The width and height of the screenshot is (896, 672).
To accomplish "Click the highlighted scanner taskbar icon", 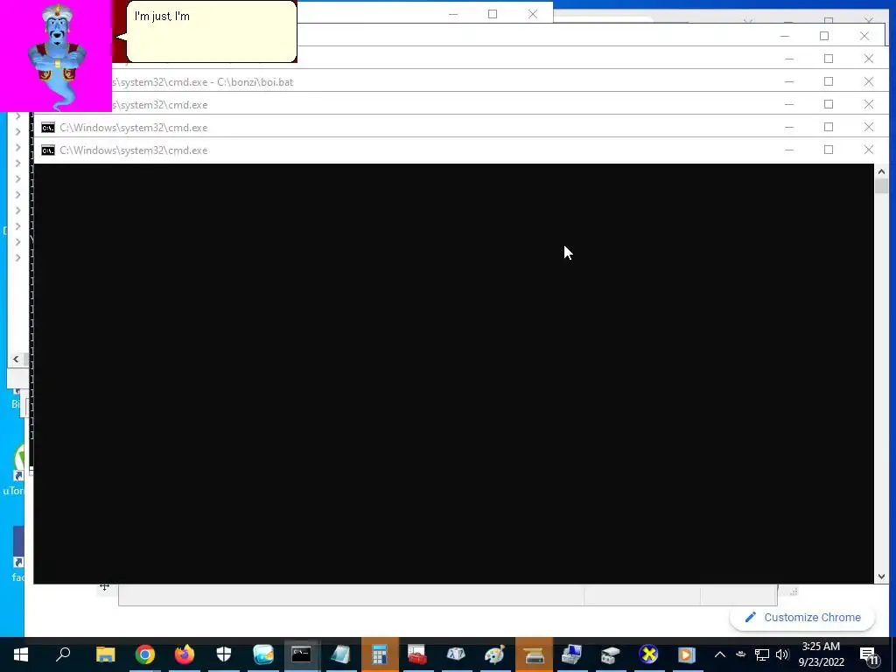I will pyautogui.click(x=534, y=654).
